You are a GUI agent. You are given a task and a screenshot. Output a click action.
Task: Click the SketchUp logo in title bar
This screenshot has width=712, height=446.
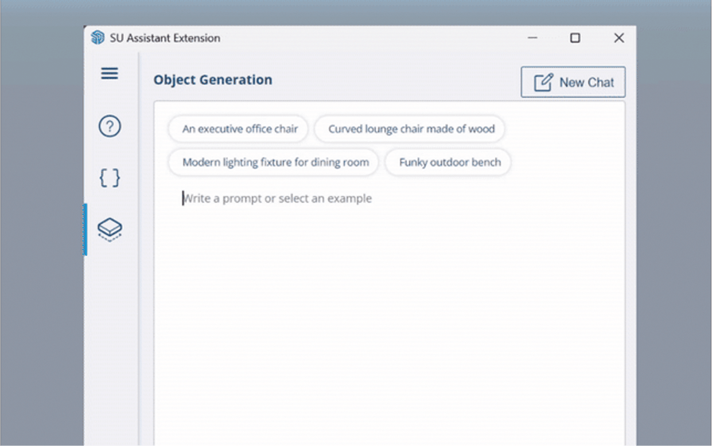point(98,38)
